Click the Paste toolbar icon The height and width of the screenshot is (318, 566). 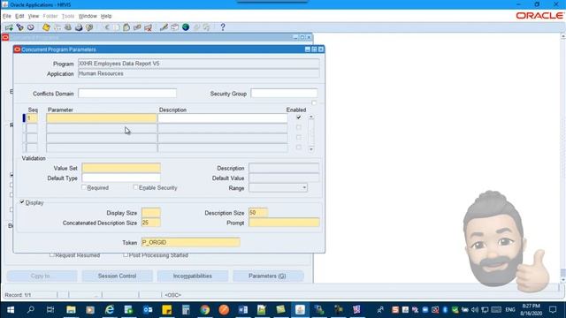coord(126,27)
